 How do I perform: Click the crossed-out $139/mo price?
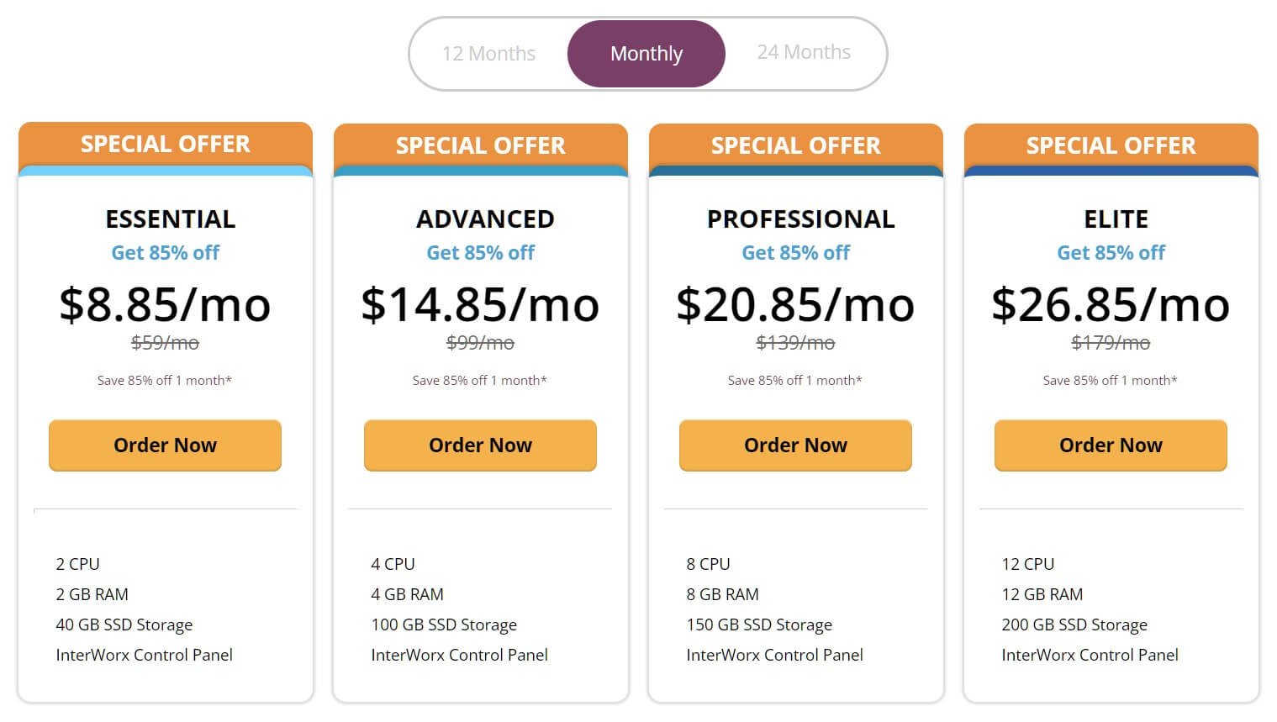point(795,343)
